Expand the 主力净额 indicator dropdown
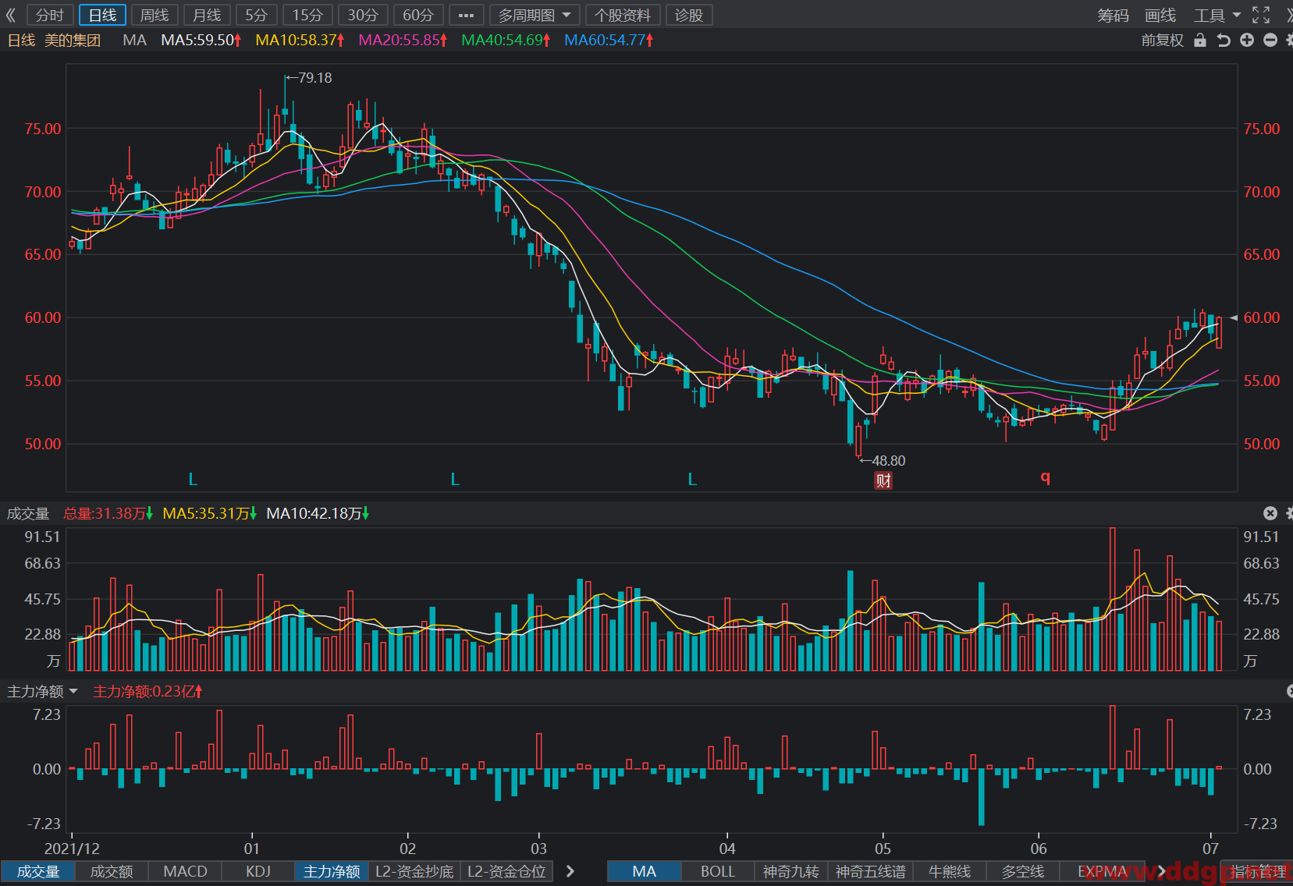Image resolution: width=1293 pixels, height=886 pixels. point(43,691)
